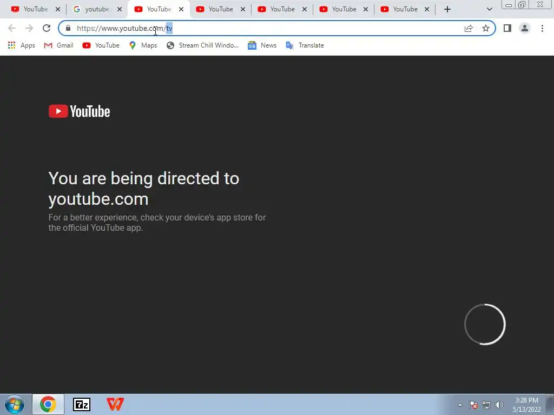This screenshot has width=554, height=415.
Task: Close the Google youtube search tab
Action: [120, 9]
